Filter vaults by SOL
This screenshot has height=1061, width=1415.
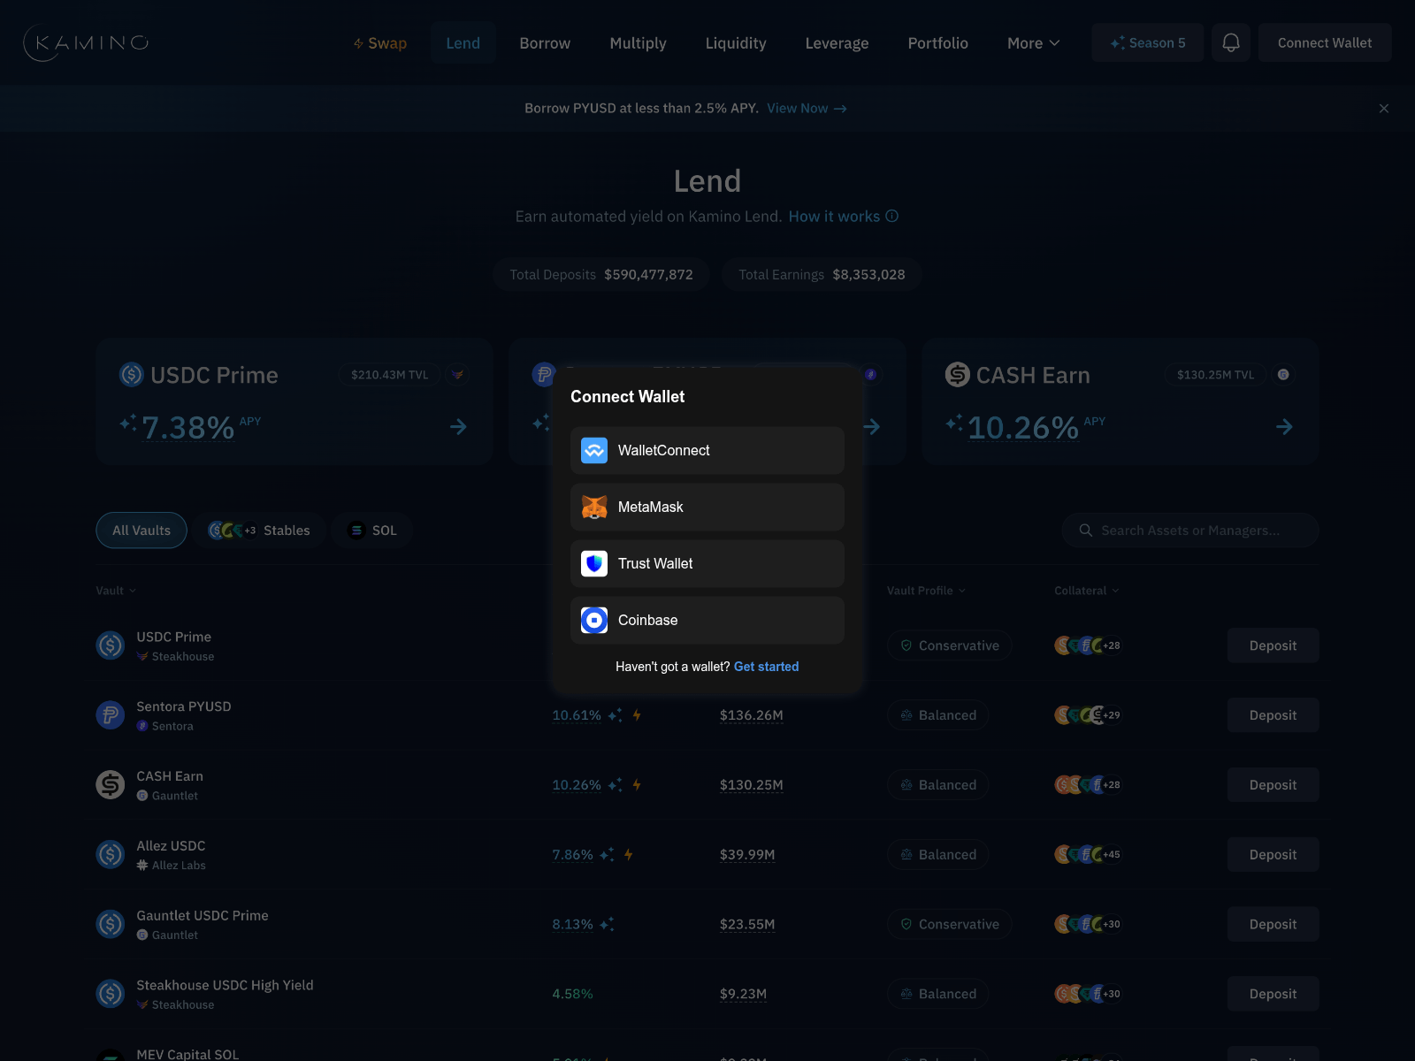pos(371,530)
